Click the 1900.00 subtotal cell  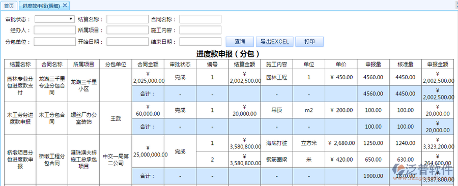coord(373,176)
